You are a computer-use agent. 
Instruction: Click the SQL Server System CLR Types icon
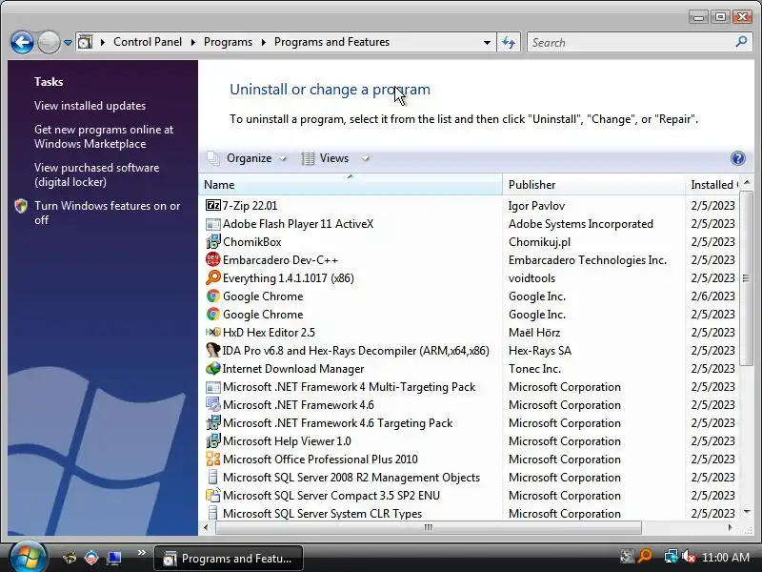(212, 513)
